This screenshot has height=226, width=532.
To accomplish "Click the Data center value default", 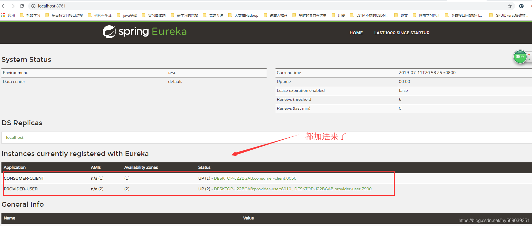I will pos(175,81).
